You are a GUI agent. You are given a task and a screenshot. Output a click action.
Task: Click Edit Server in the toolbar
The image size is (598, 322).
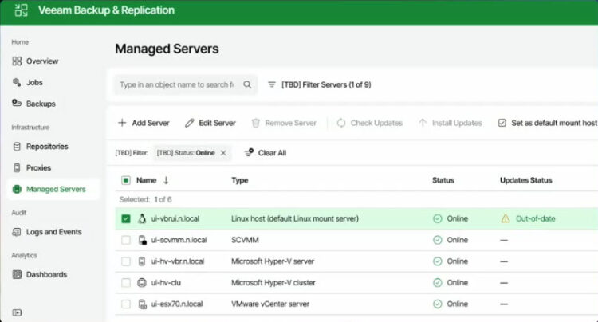point(210,124)
